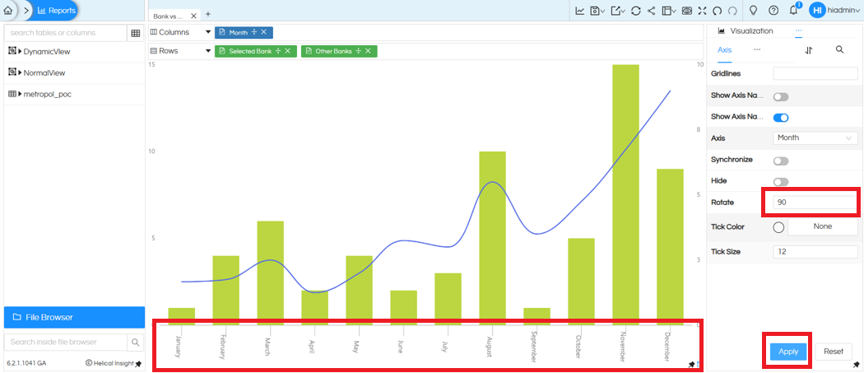Click the layout panels icon

(x=667, y=11)
